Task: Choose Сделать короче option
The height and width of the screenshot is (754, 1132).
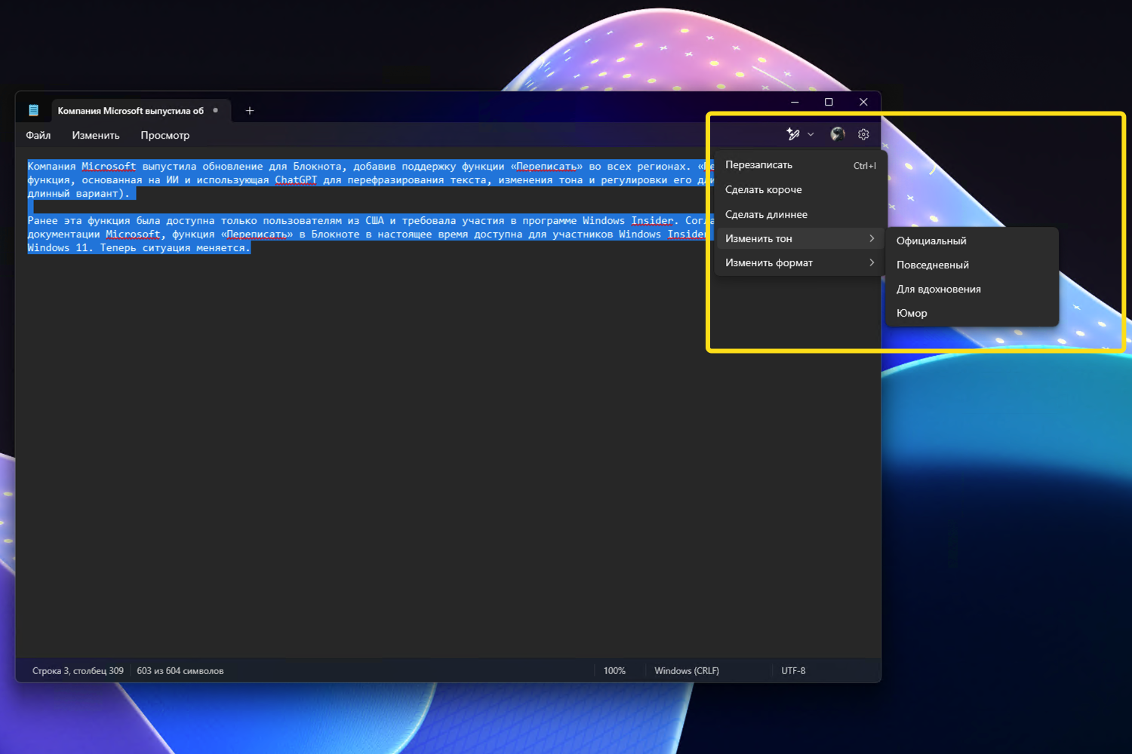Action: click(800, 190)
